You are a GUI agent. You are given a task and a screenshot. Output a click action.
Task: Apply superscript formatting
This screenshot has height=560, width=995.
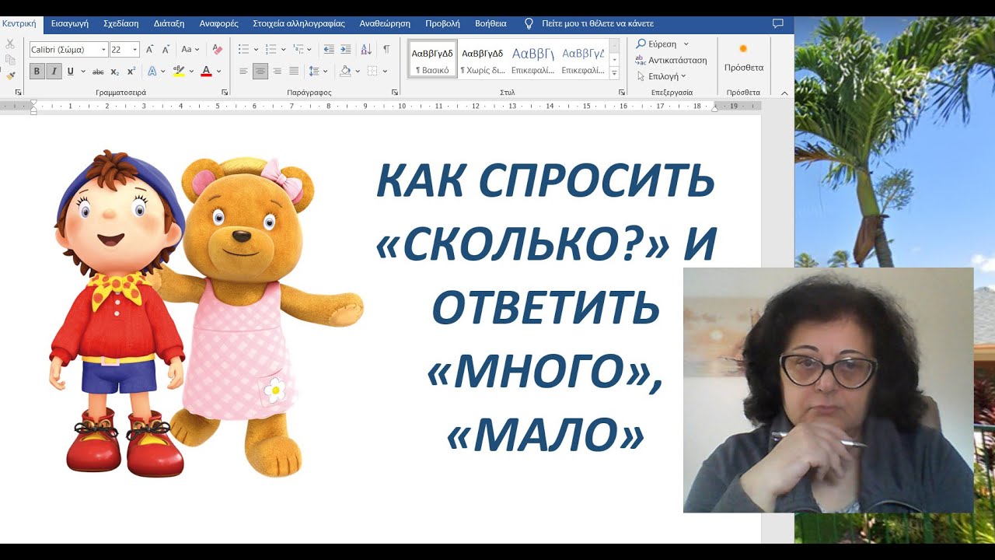click(x=131, y=71)
